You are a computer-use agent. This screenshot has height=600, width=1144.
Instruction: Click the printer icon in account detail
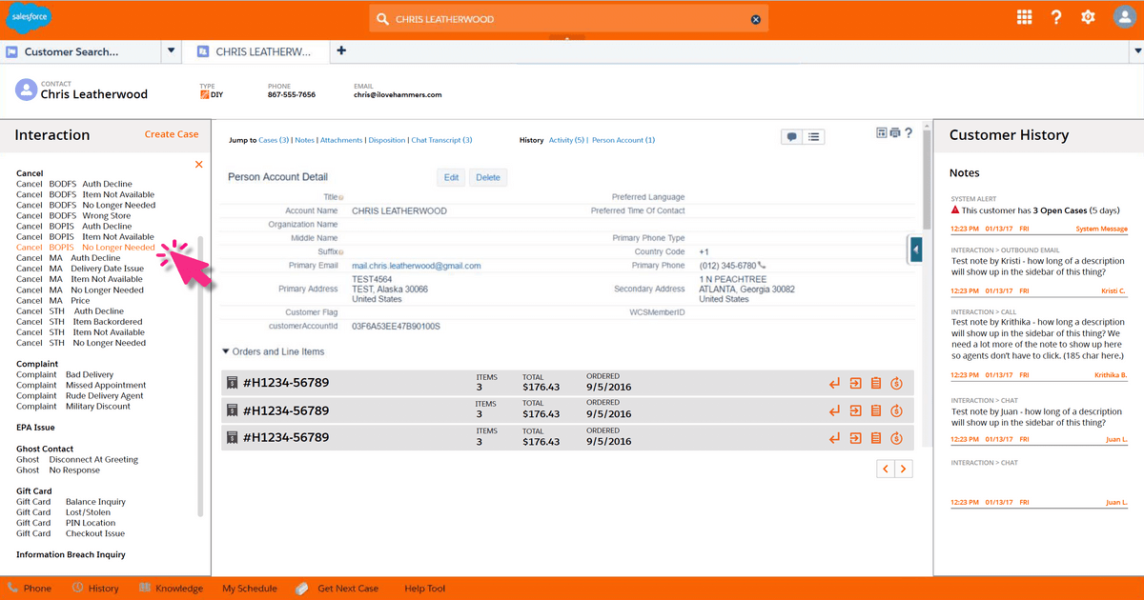(x=894, y=133)
